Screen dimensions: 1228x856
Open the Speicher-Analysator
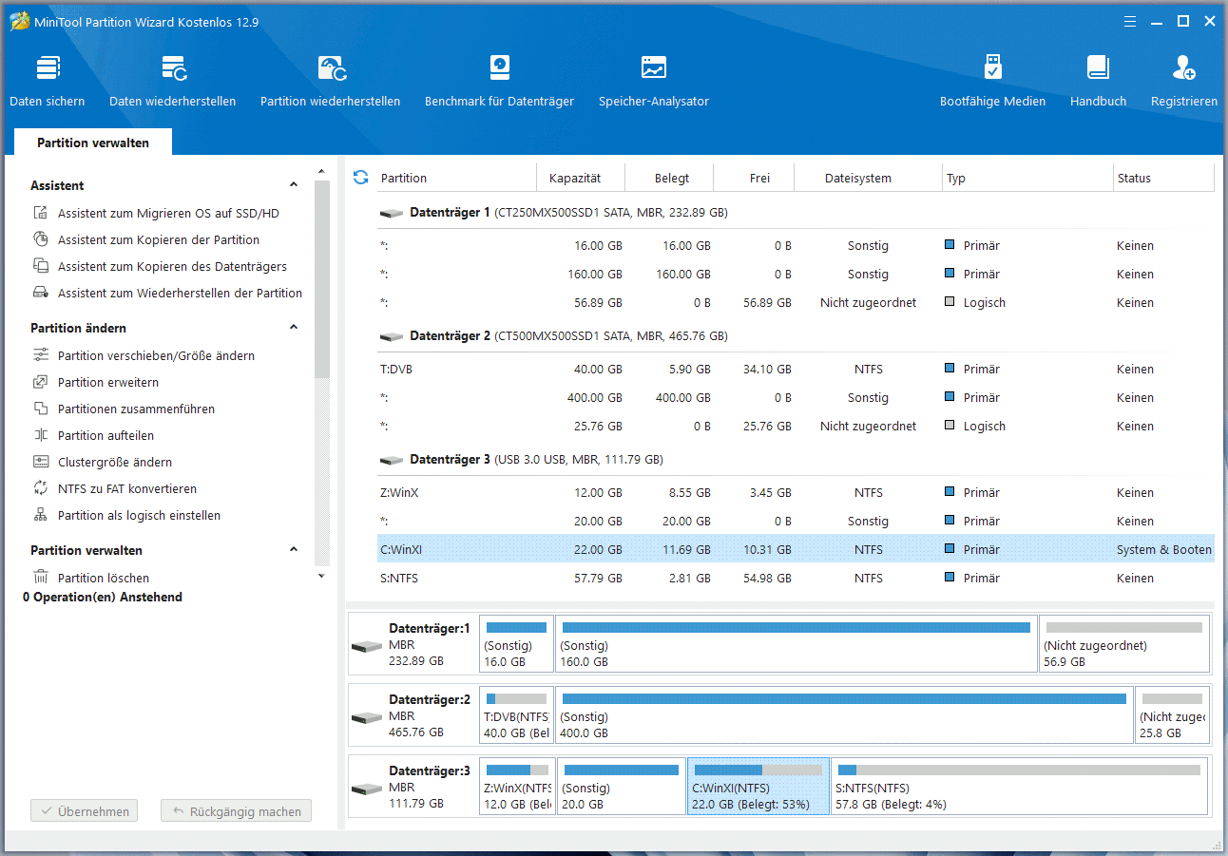click(654, 82)
